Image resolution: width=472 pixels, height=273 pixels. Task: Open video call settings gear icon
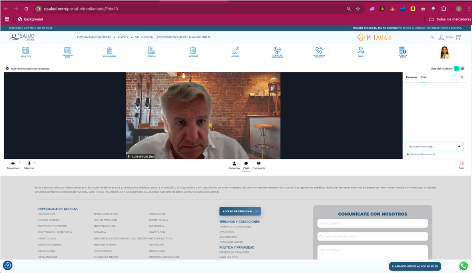pos(7,69)
